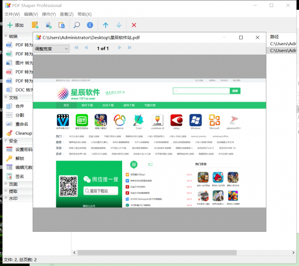This screenshot has width=299, height=266.
Task: Click the horizontal scrollbar left arrow
Action: (x=74, y=253)
